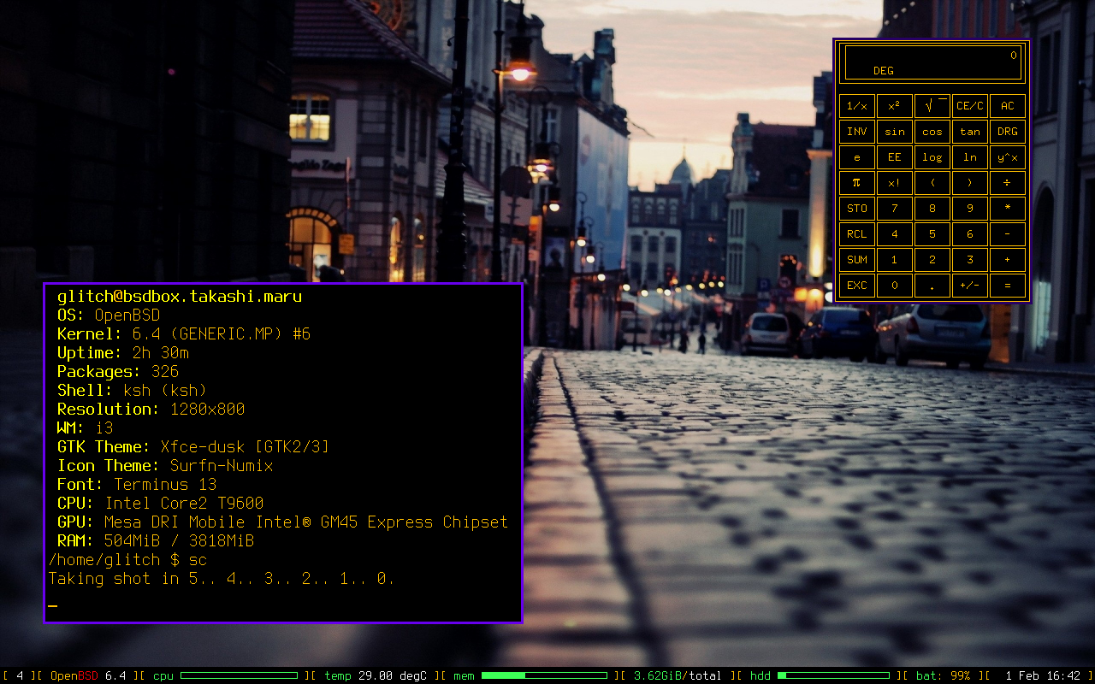The image size is (1095, 684).
Task: Toggle DRG angle mode button
Action: point(1008,132)
